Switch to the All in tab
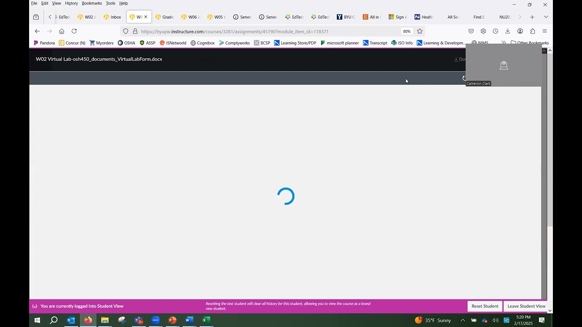 tap(371, 17)
